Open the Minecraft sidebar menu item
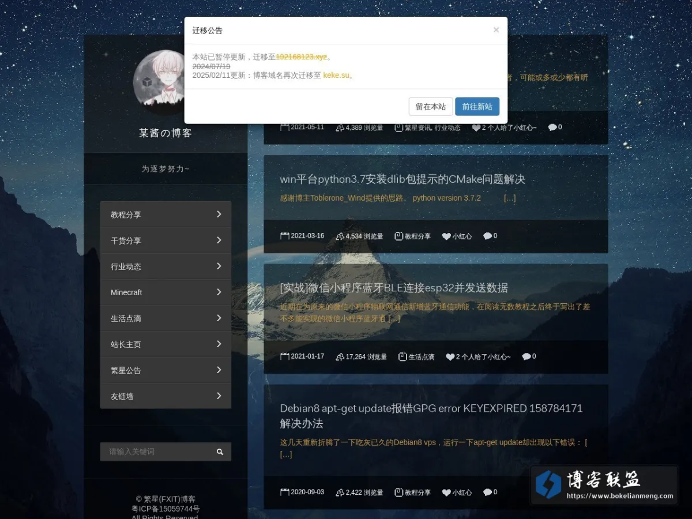Image resolution: width=692 pixels, height=519 pixels. [x=166, y=292]
